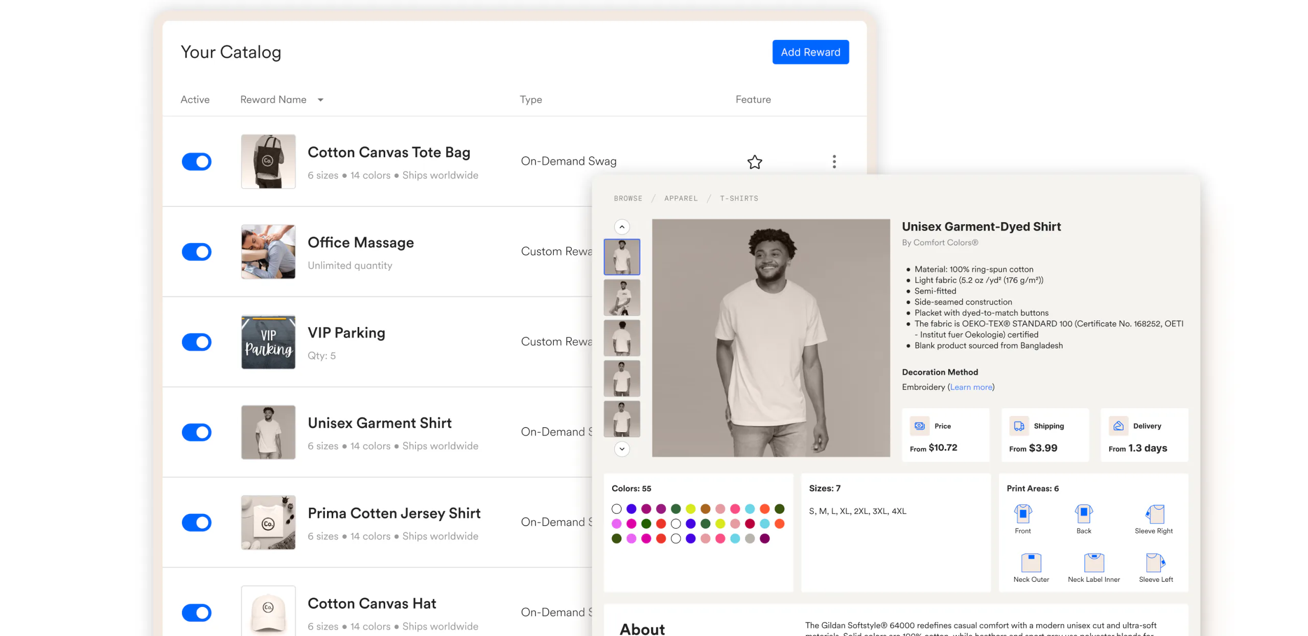This screenshot has height=636, width=1308.
Task: Select the first selected shirt thumbnail
Action: pos(621,257)
